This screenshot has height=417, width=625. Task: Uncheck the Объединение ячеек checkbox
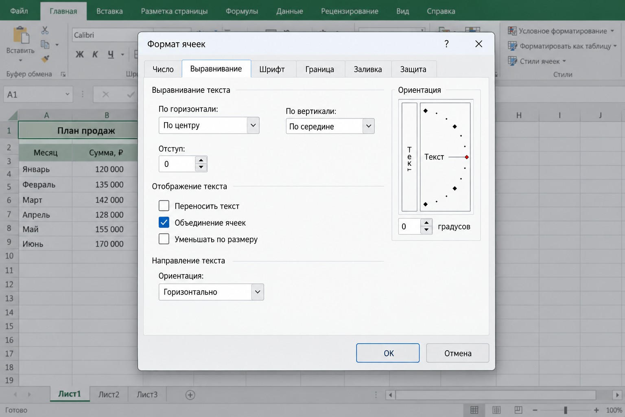[164, 222]
